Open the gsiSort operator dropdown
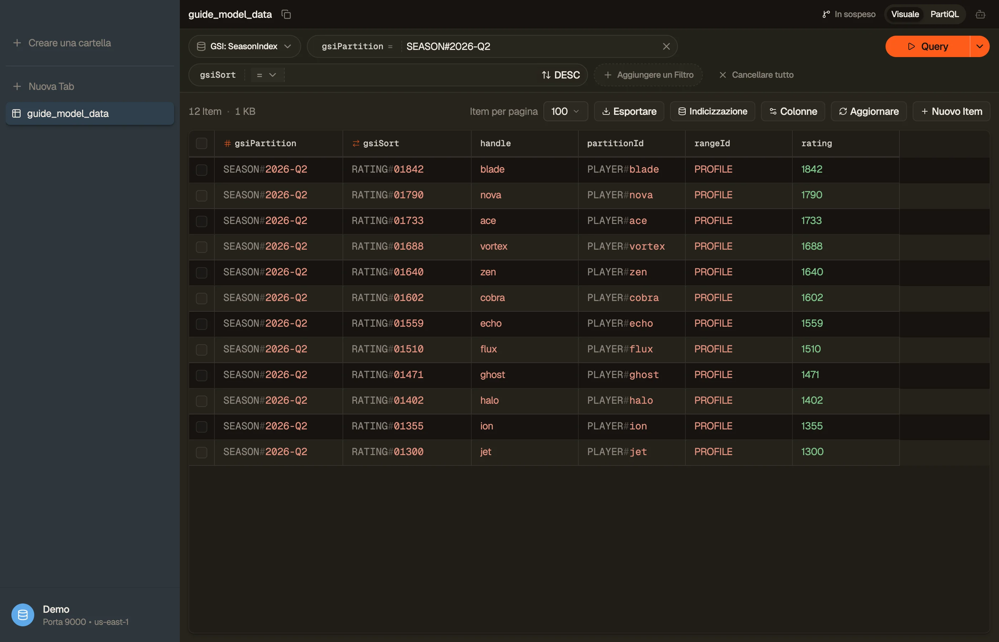This screenshot has width=999, height=642. click(267, 75)
